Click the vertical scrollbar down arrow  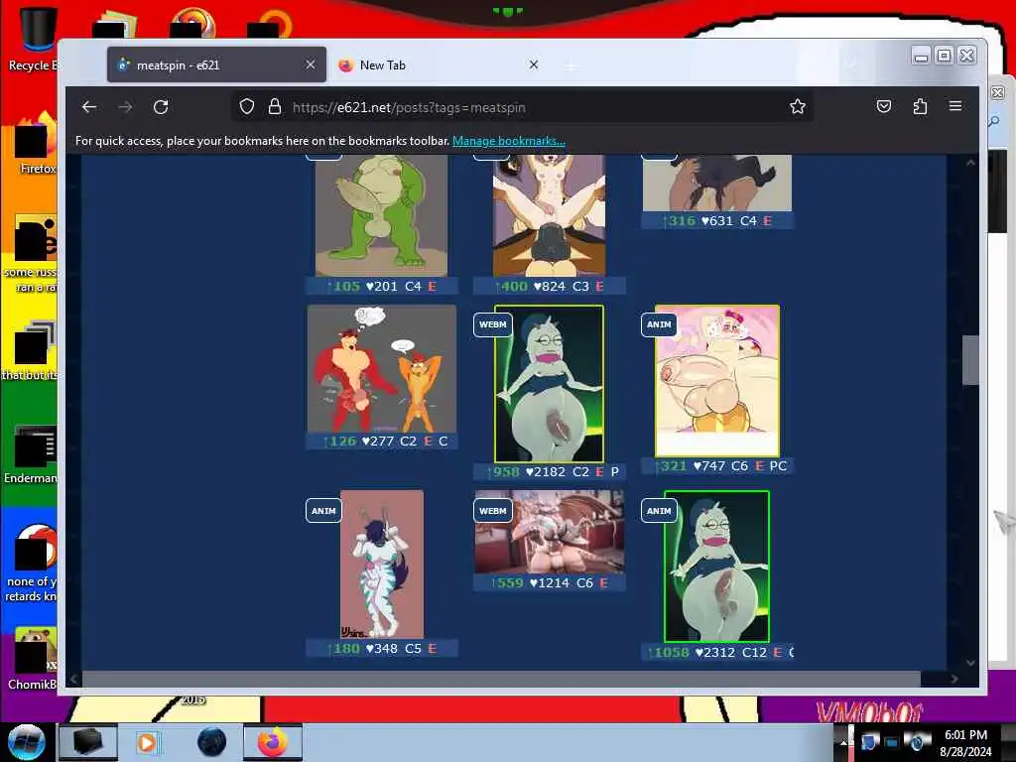click(970, 662)
